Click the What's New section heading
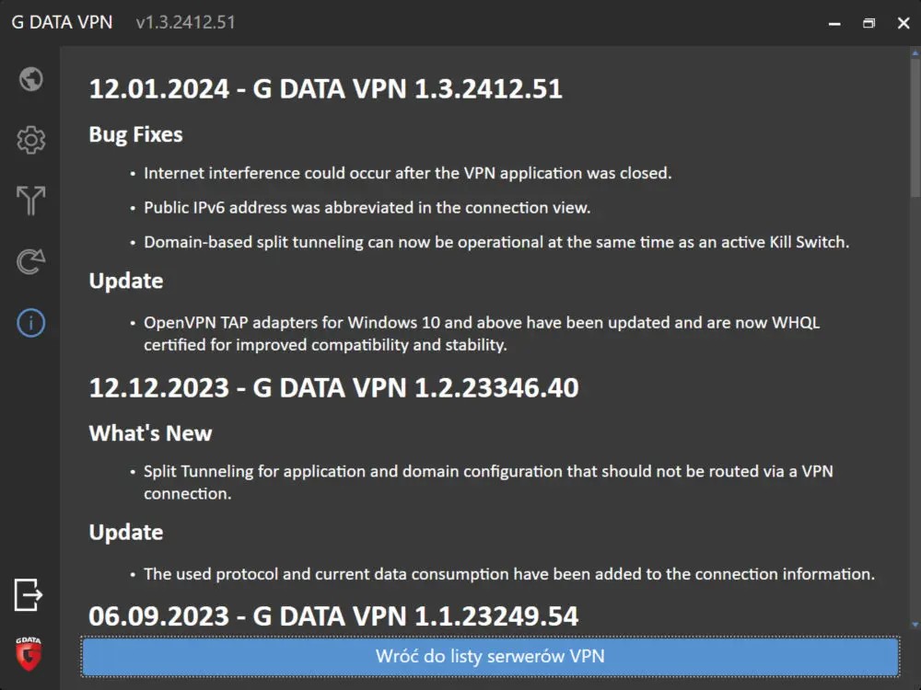 pos(150,433)
